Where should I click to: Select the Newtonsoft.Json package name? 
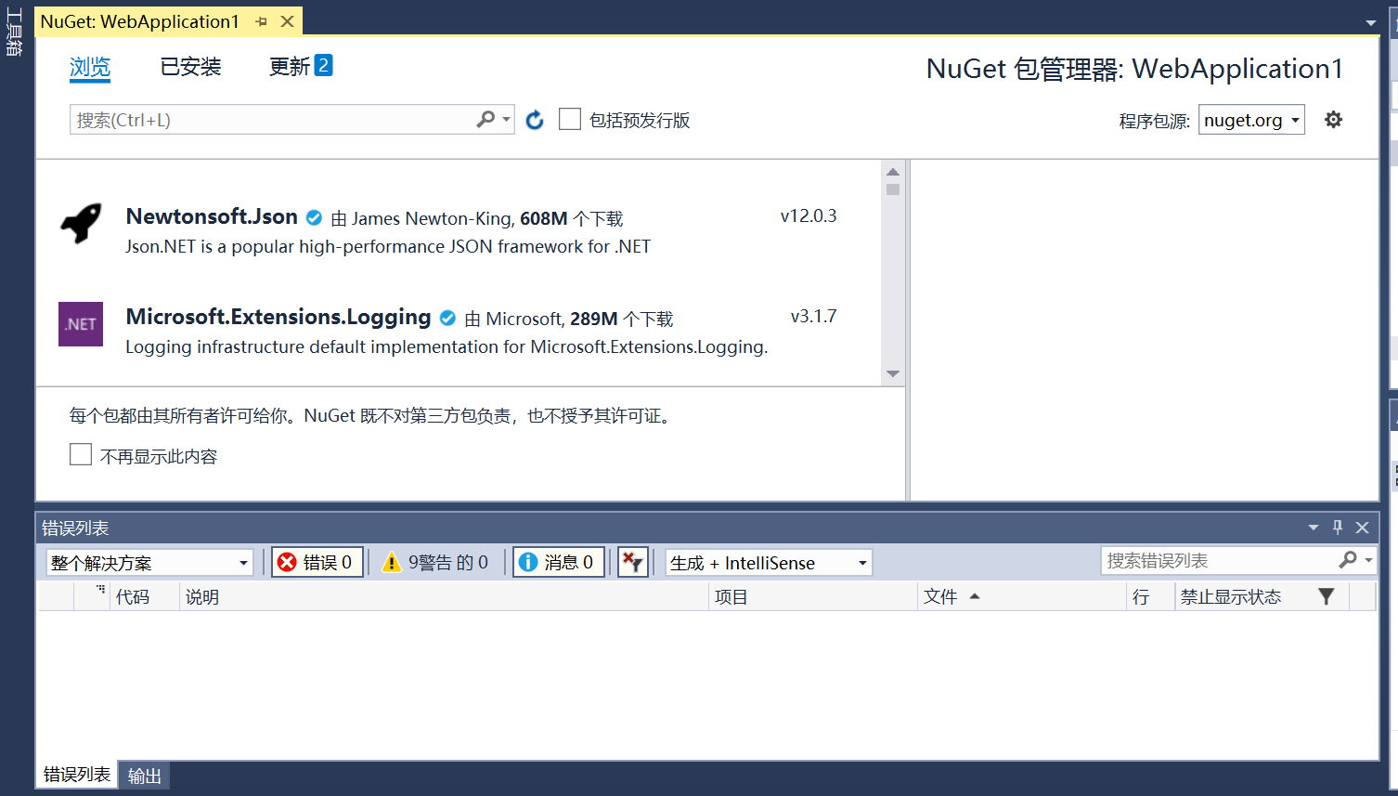pyautogui.click(x=212, y=216)
